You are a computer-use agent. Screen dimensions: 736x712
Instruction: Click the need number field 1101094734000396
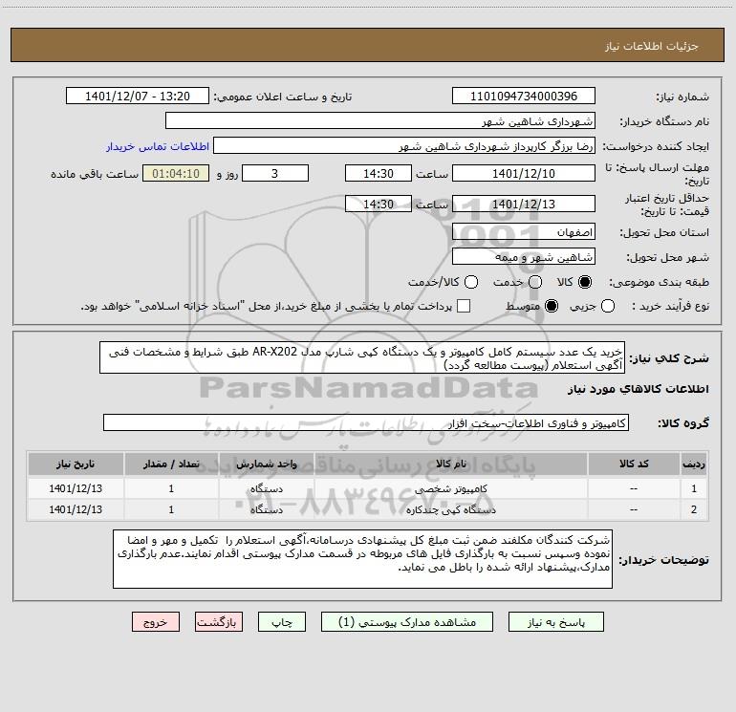click(x=524, y=96)
